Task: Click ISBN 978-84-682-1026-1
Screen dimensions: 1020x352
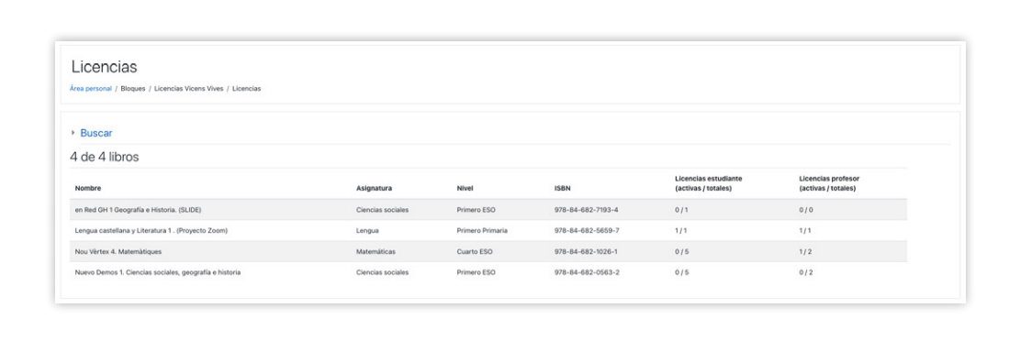Action: point(586,251)
